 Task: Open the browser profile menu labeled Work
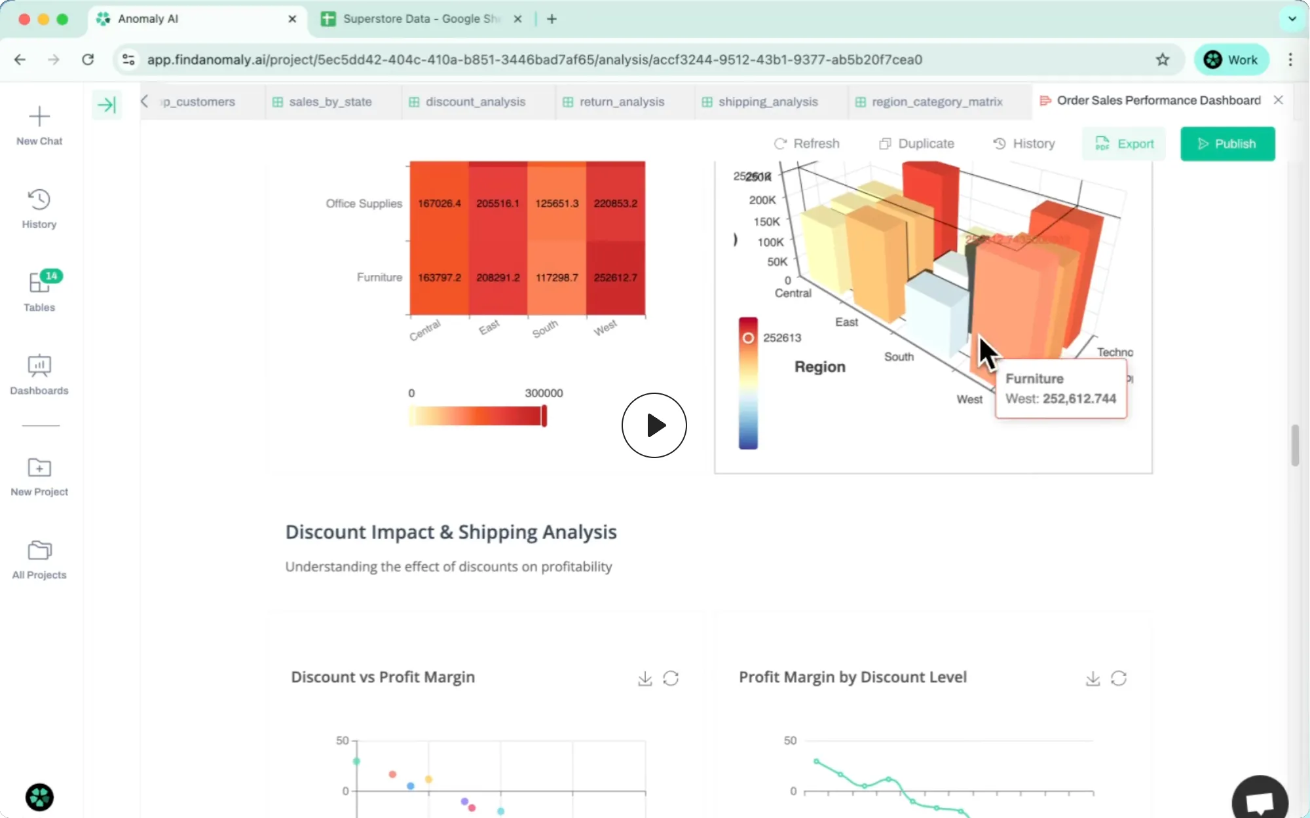(x=1231, y=60)
